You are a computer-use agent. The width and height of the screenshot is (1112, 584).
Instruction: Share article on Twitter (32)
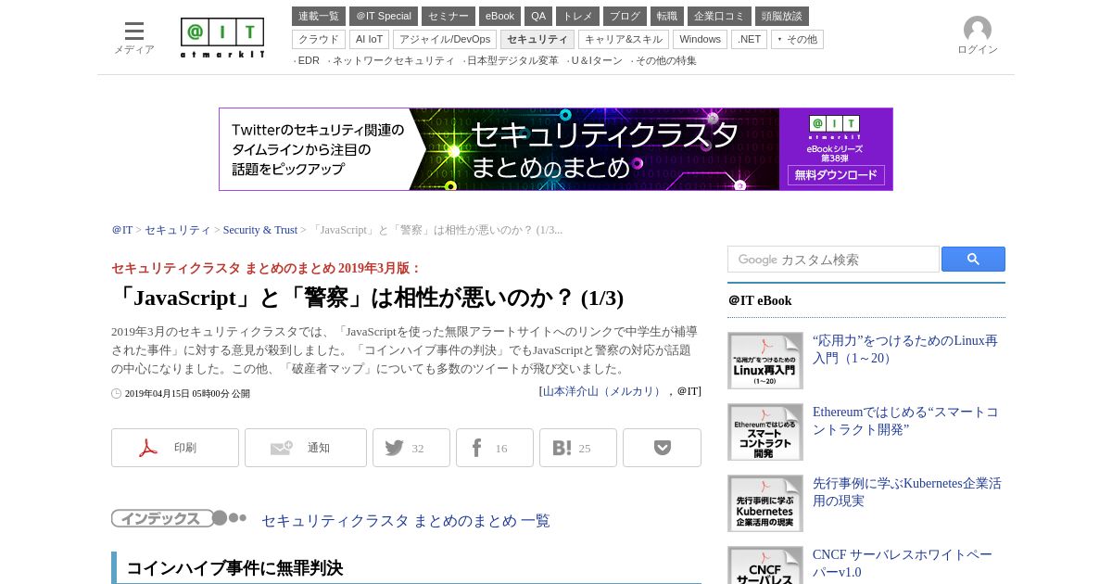click(x=411, y=448)
